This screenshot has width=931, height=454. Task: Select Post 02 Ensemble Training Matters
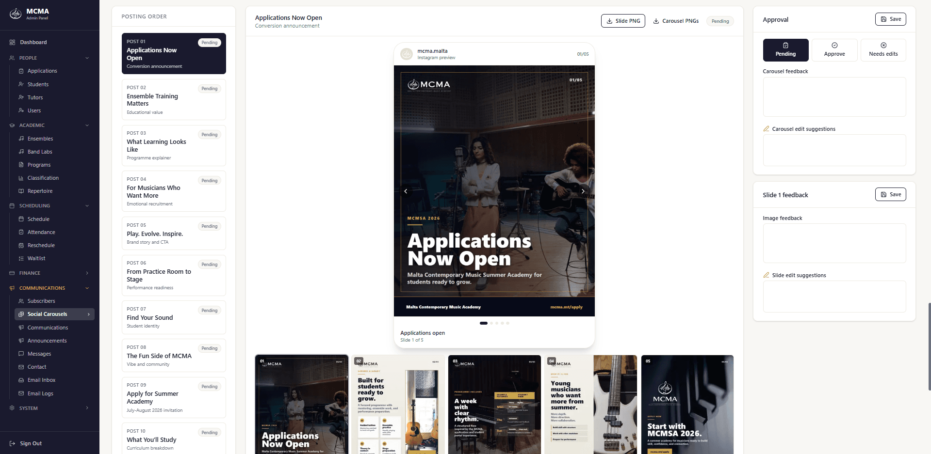[174, 99]
